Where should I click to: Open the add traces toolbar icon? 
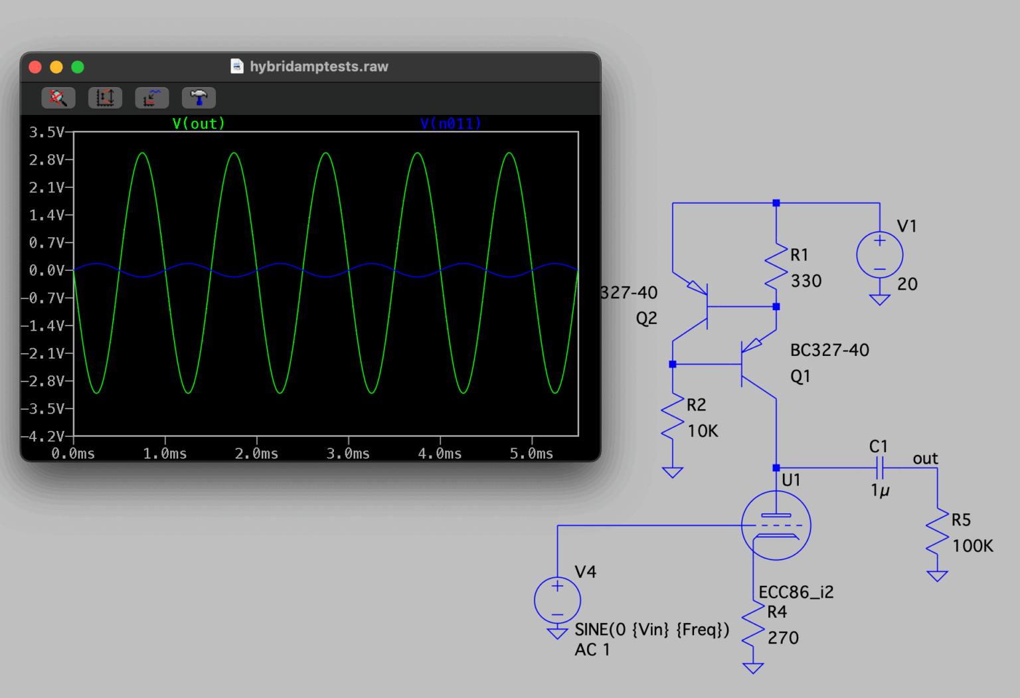[151, 98]
